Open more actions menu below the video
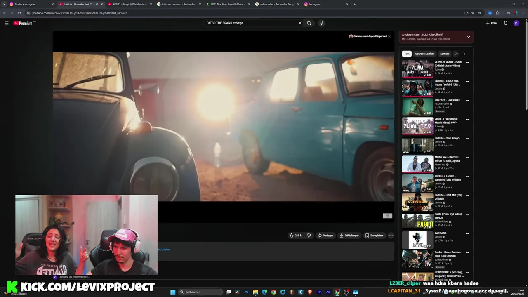The image size is (528, 297). coord(391,236)
